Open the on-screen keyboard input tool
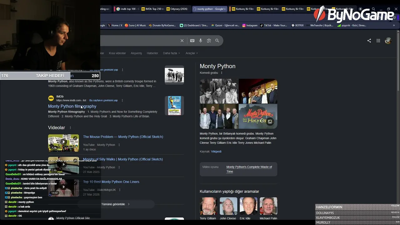The width and height of the screenshot is (400, 225). click(192, 41)
